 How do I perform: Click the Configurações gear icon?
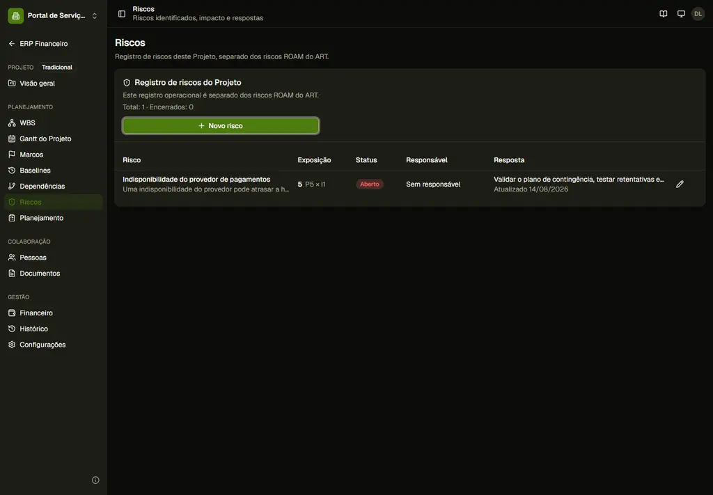pos(12,345)
